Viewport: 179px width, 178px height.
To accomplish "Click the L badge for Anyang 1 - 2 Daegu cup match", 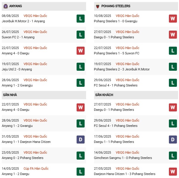I will click(80, 171).
